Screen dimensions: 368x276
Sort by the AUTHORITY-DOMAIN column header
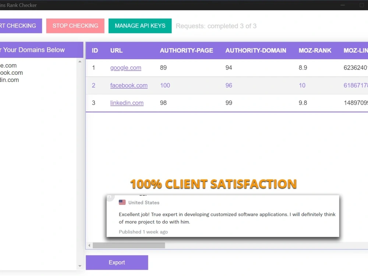point(256,50)
